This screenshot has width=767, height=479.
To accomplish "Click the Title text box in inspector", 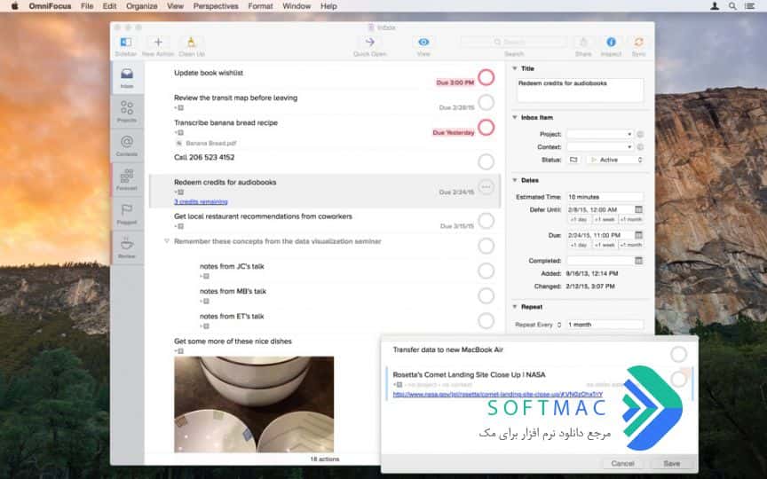I will 581,90.
